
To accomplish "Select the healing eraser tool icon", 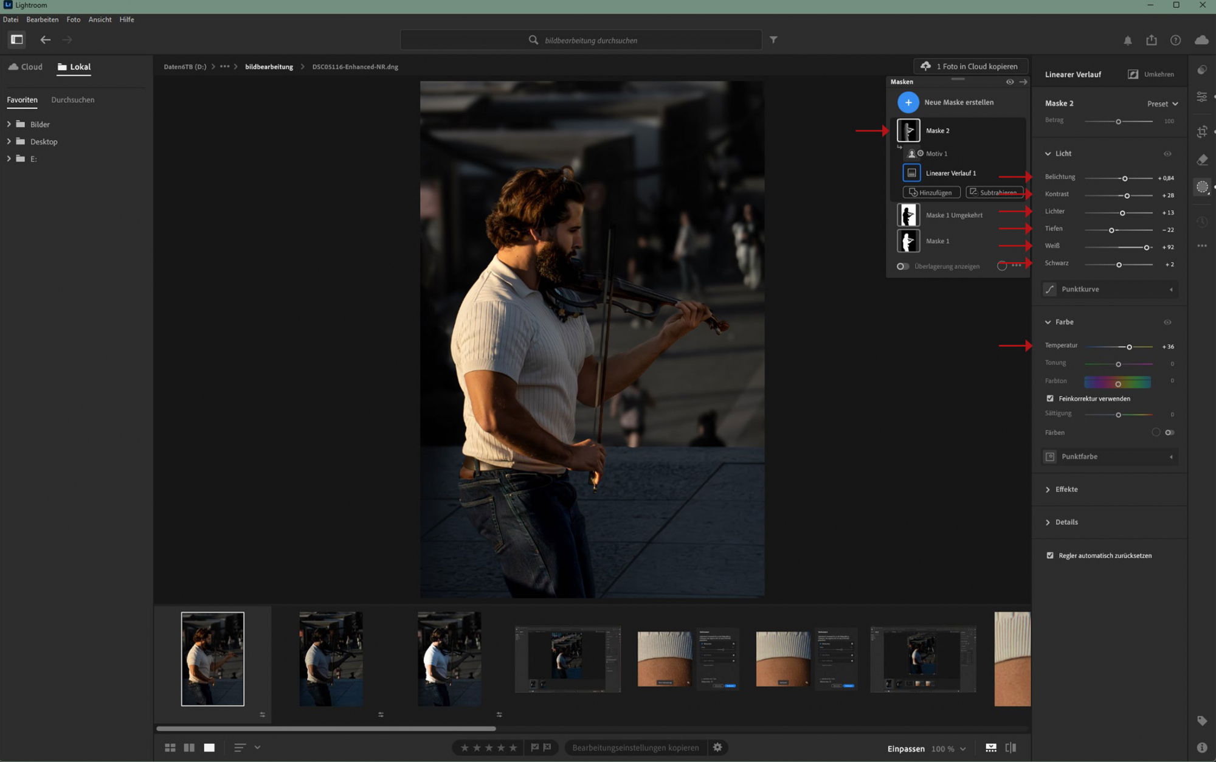I will 1202,160.
